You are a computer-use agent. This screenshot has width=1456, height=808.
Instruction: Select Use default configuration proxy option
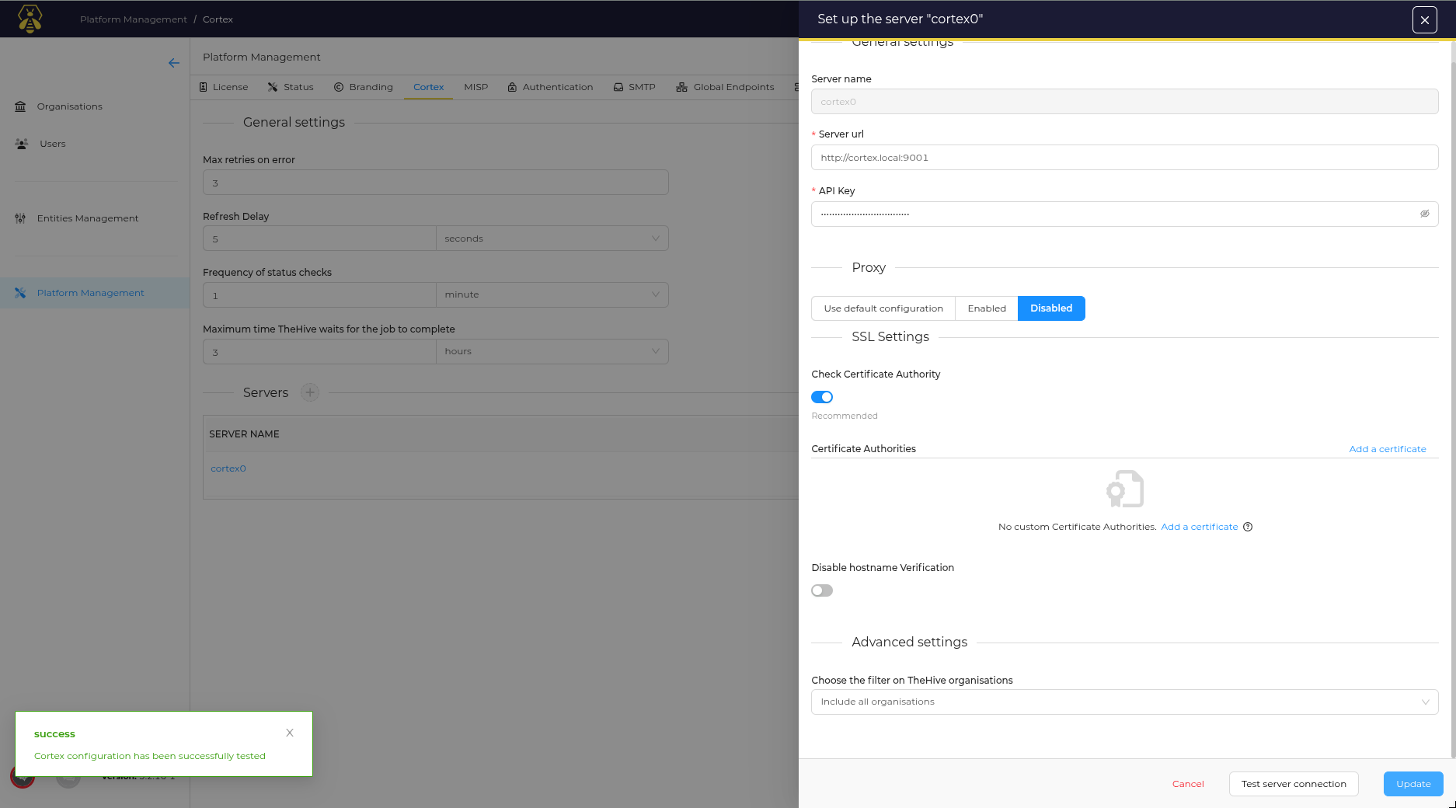883,308
